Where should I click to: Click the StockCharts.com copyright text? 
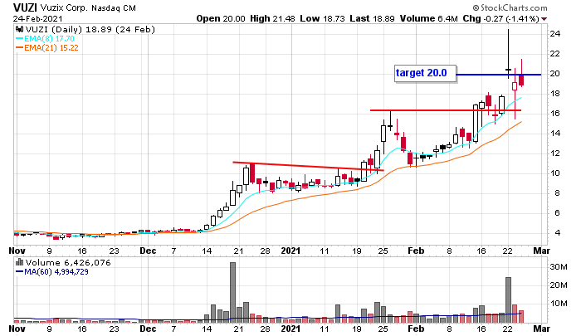pos(510,7)
